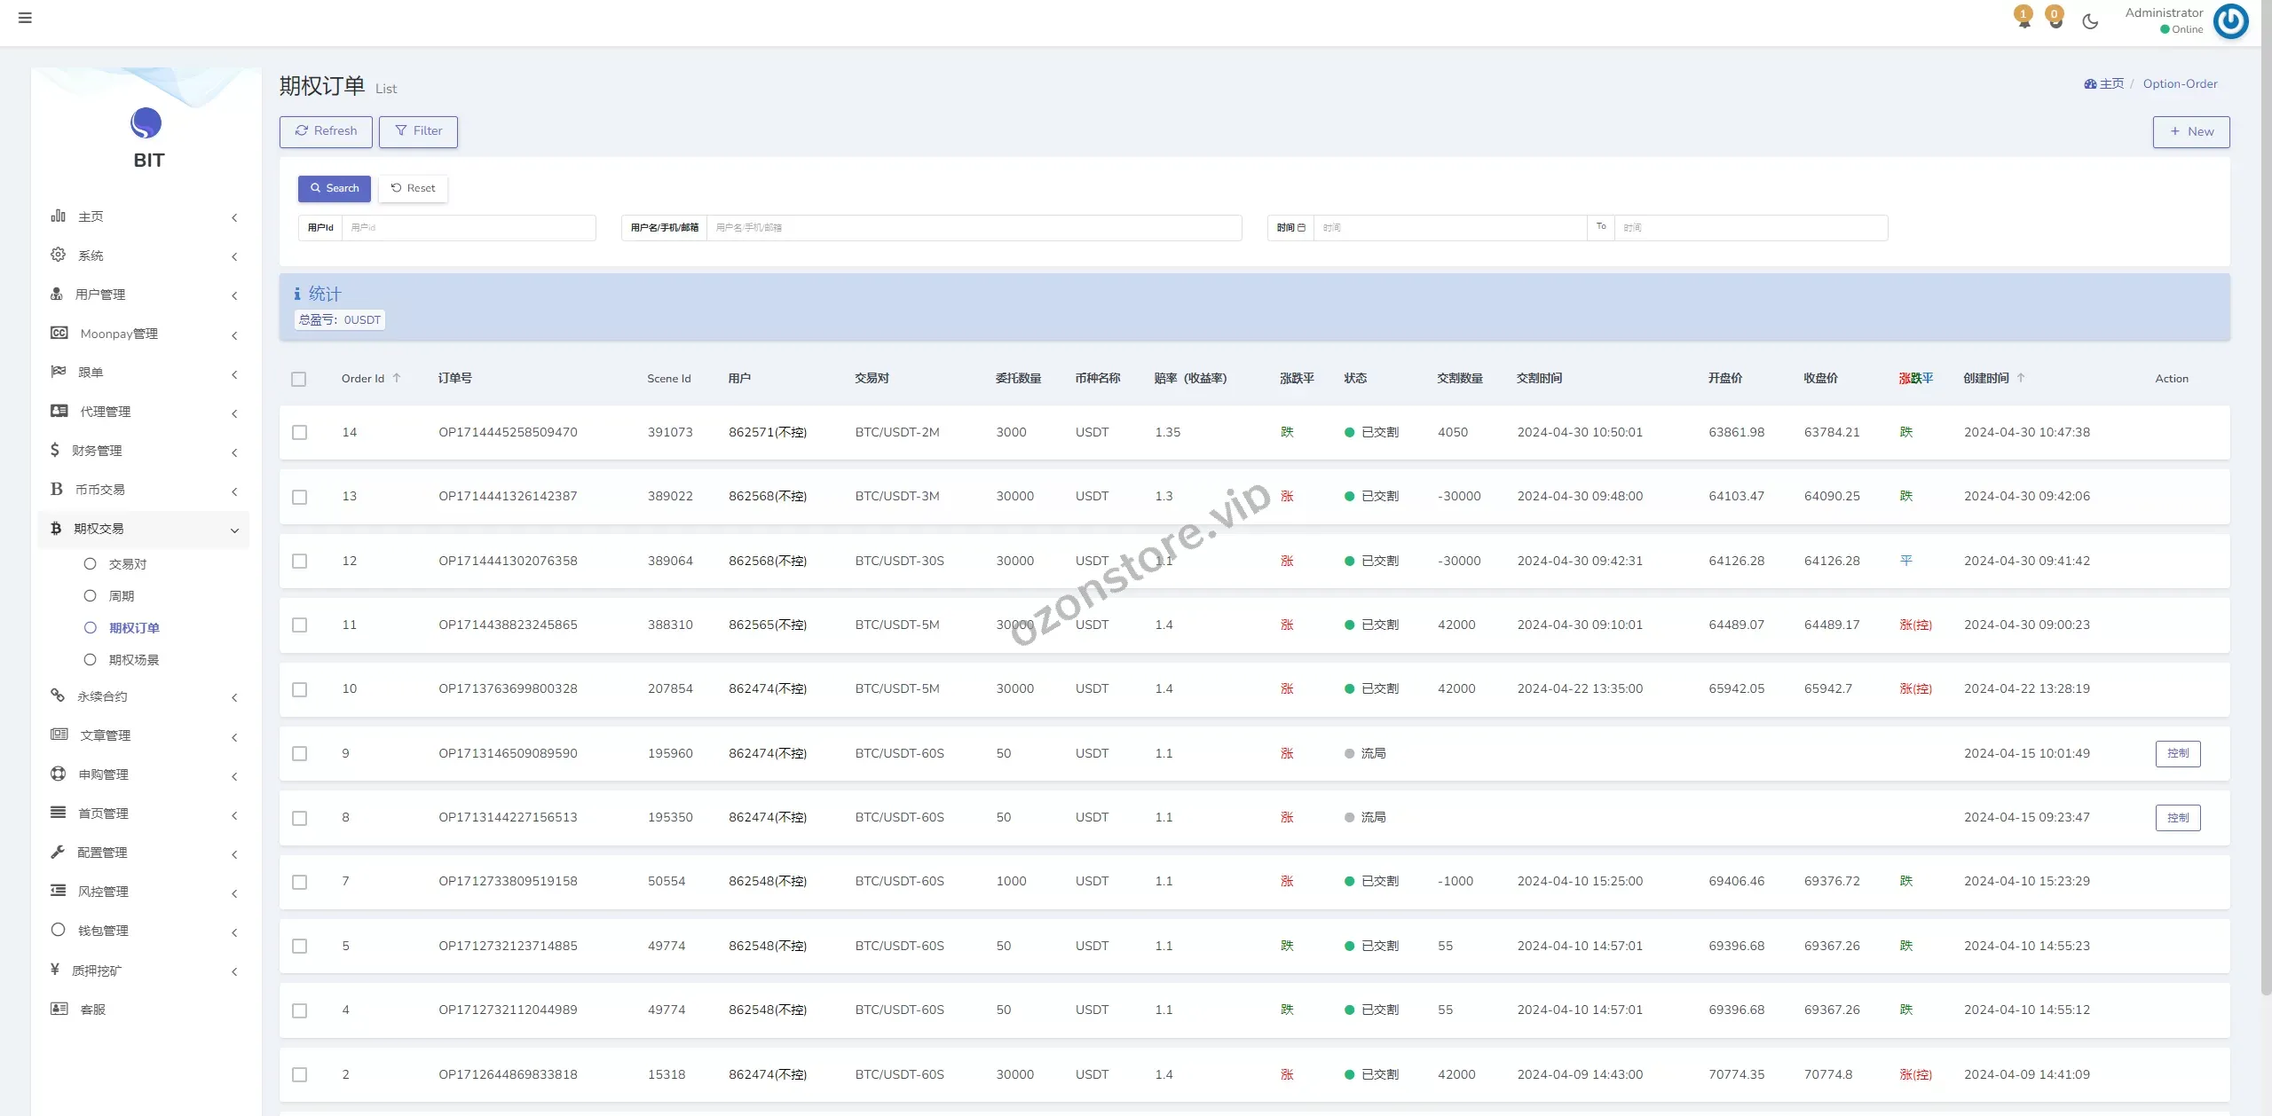Click the BIT logo icon

pos(146,123)
